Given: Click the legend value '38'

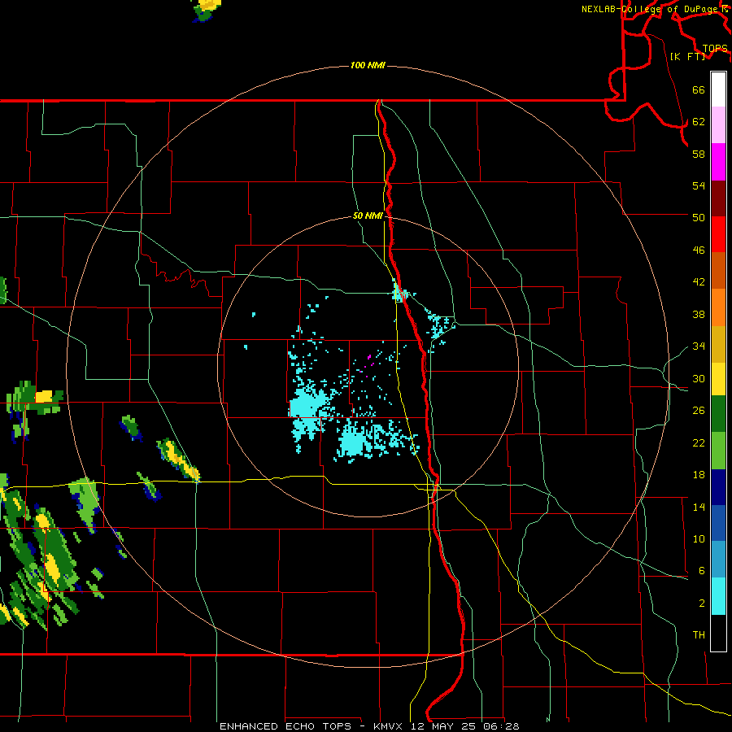Looking at the screenshot, I should tap(699, 314).
